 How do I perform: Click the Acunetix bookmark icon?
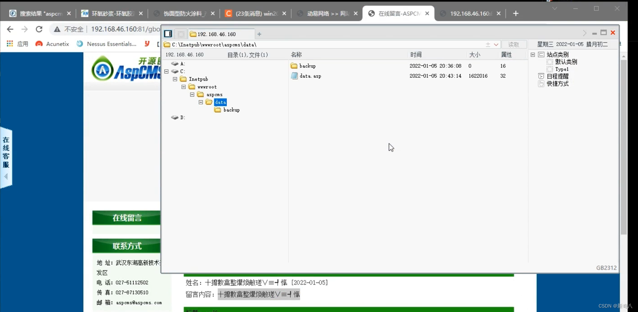(x=38, y=44)
